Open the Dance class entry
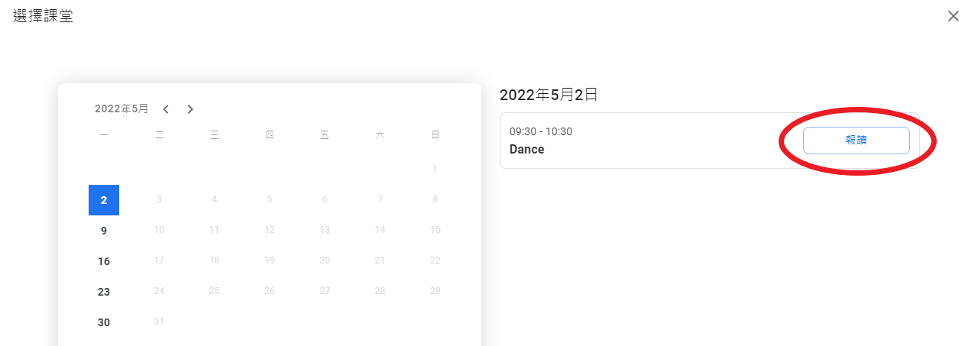The width and height of the screenshot is (978, 346). pos(527,150)
